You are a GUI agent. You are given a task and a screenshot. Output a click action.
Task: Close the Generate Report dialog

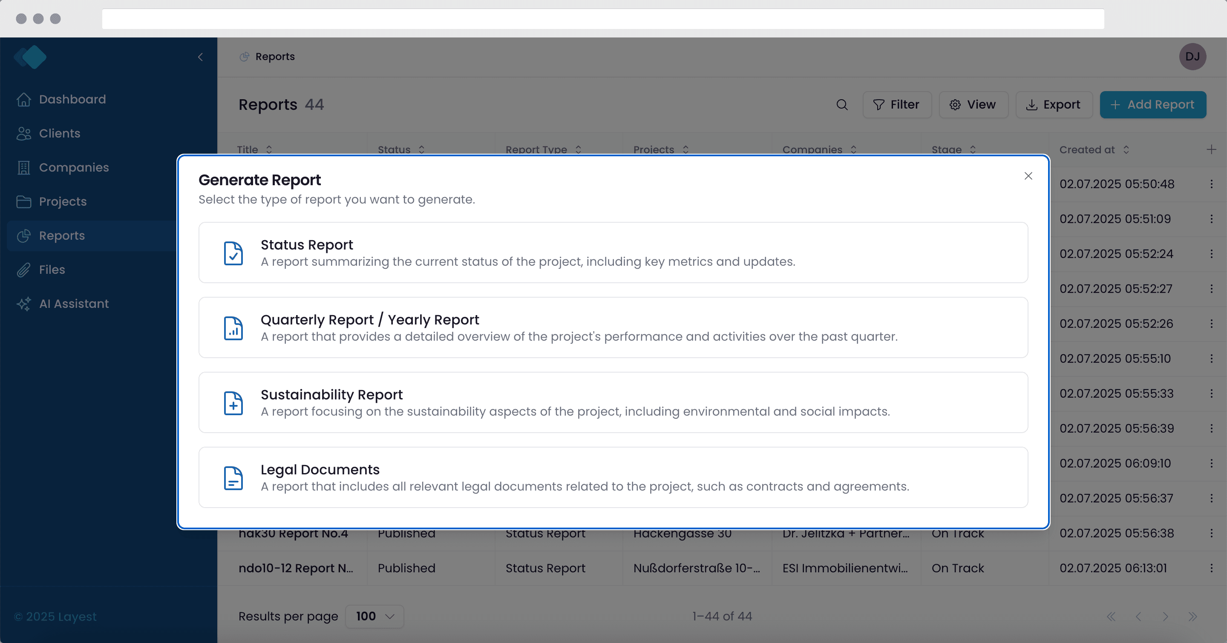click(x=1028, y=175)
